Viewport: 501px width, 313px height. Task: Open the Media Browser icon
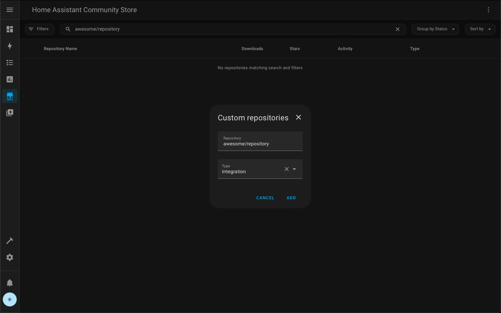click(x=9, y=112)
